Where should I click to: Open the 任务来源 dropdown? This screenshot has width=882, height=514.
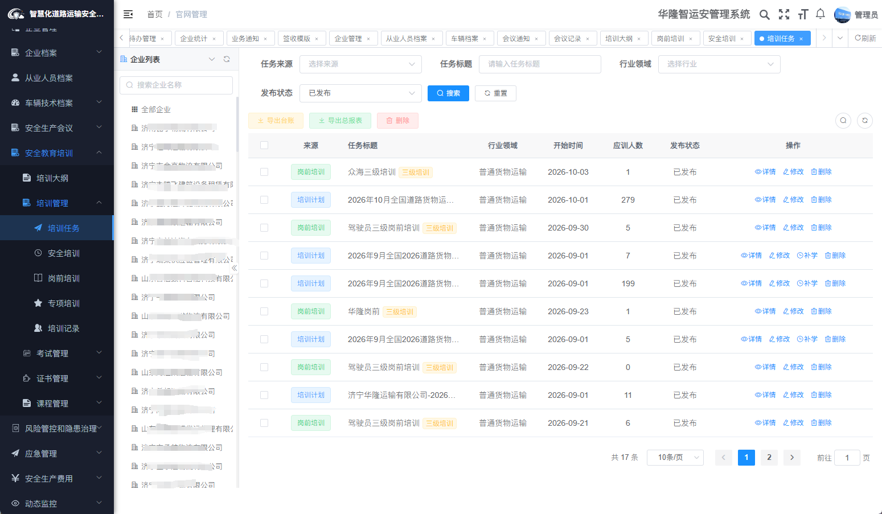click(360, 64)
